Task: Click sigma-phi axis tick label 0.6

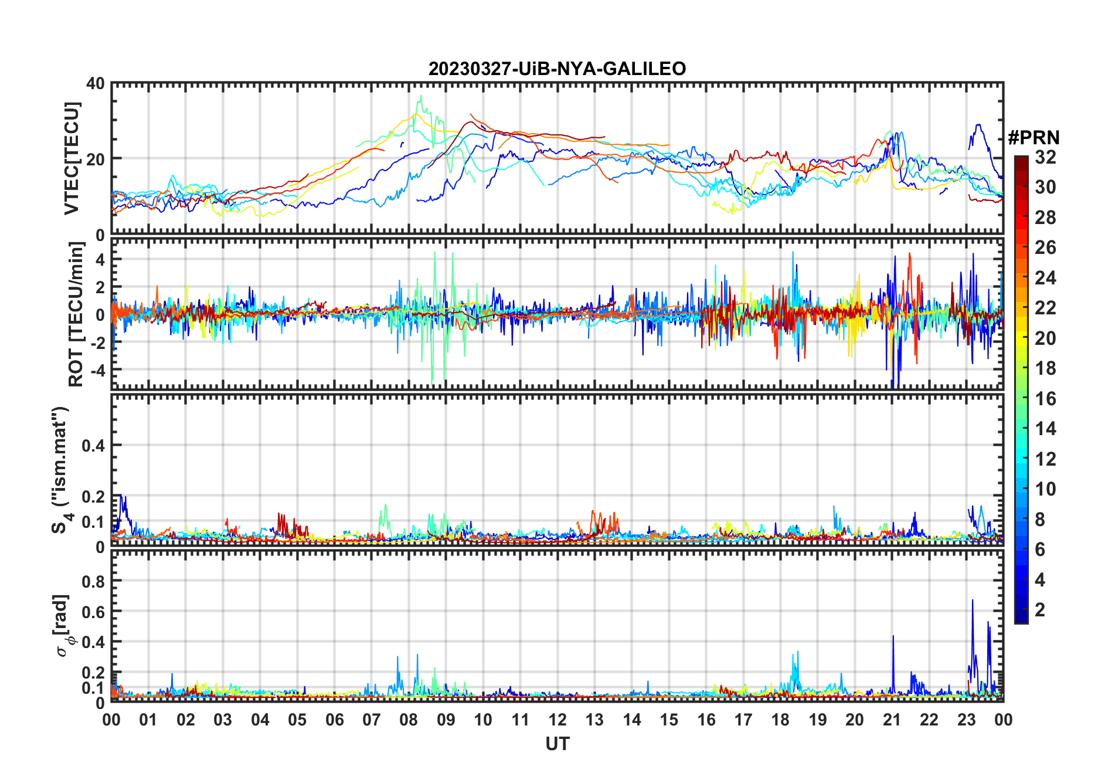Action: [x=93, y=612]
